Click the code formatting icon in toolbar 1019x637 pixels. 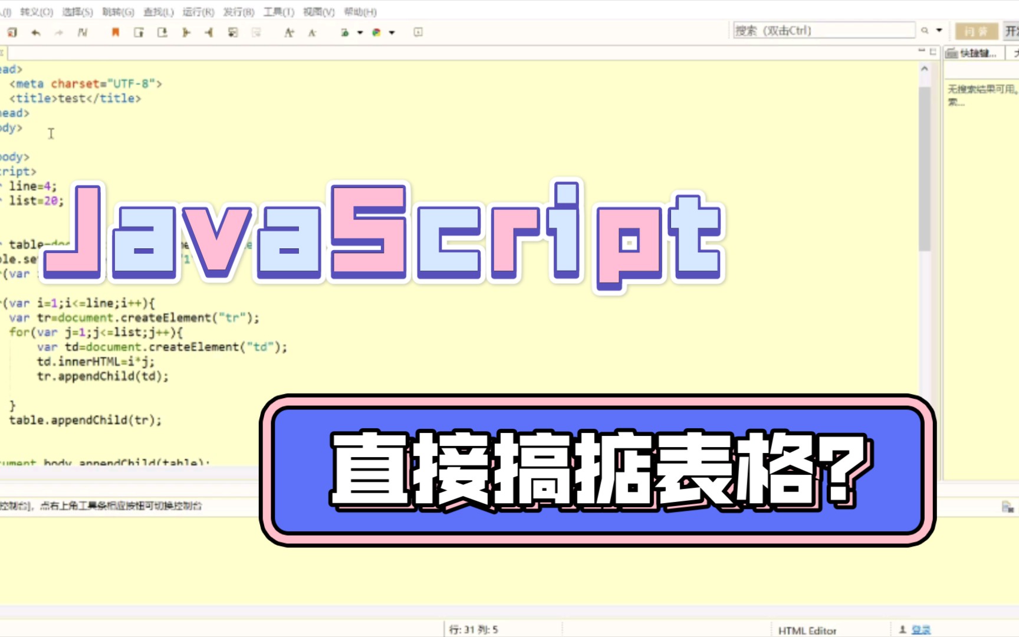pos(83,32)
